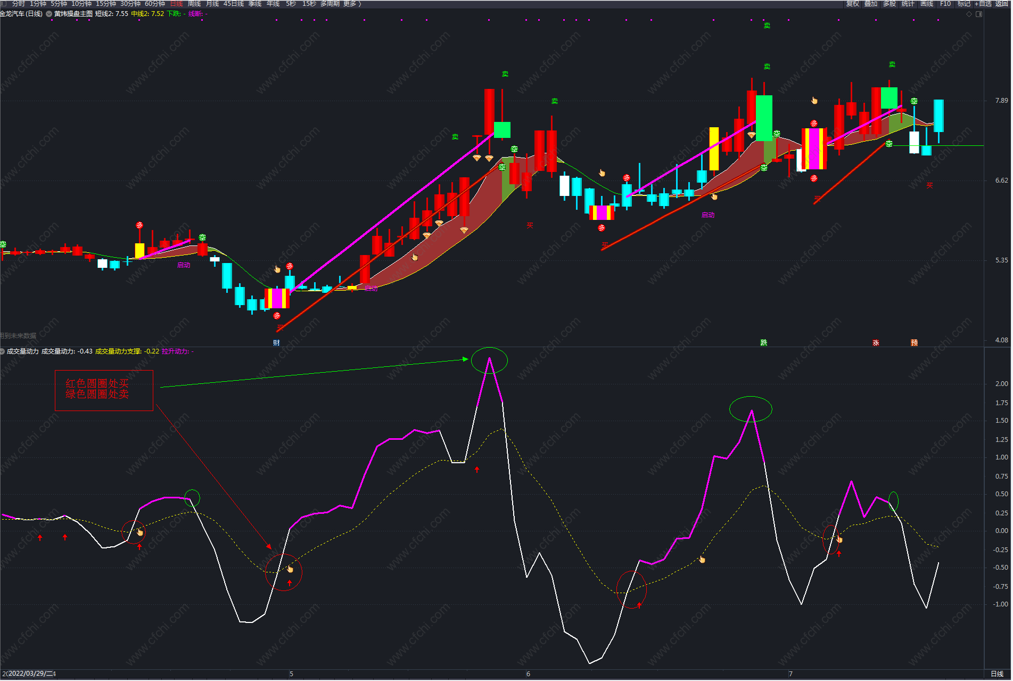
Task: Click the 金龙汽车 (日线) stock title
Action: pos(21,14)
